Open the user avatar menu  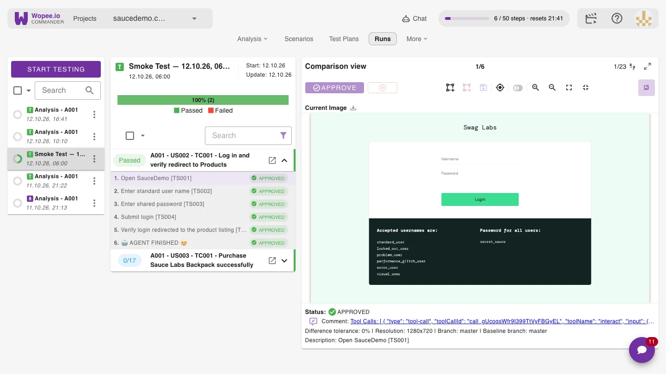[643, 18]
